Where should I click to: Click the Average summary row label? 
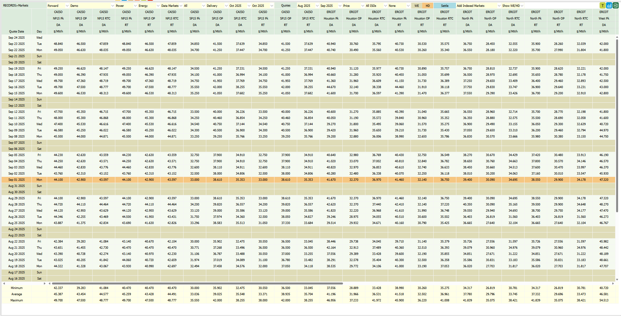click(x=17, y=294)
